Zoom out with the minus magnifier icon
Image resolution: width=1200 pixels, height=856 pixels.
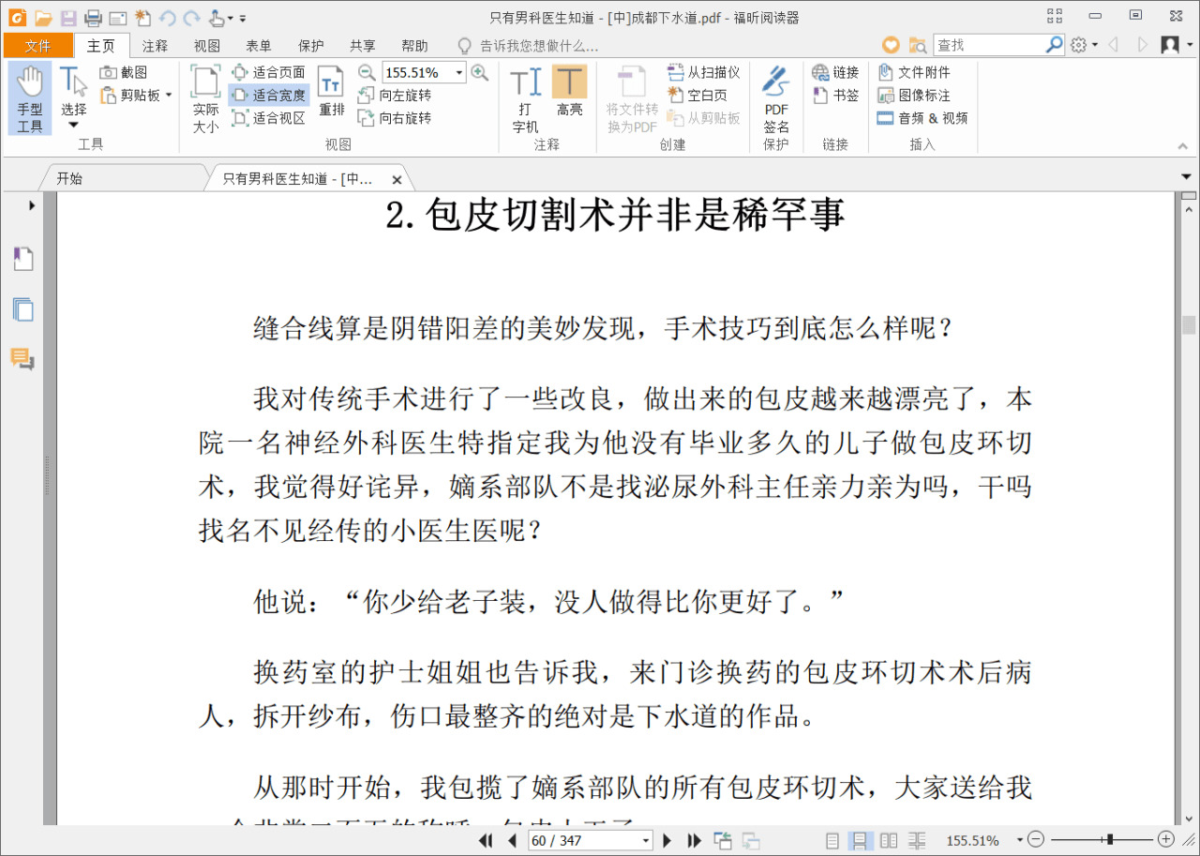(x=367, y=72)
